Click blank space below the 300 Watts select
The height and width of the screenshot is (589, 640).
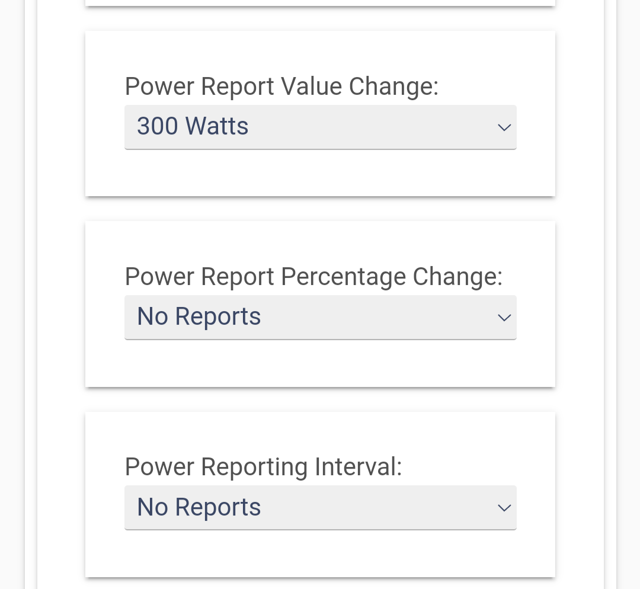(x=321, y=173)
